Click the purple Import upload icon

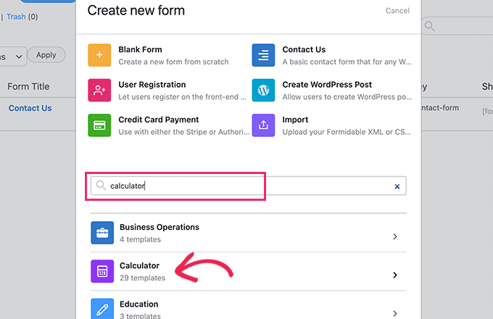pyautogui.click(x=264, y=125)
